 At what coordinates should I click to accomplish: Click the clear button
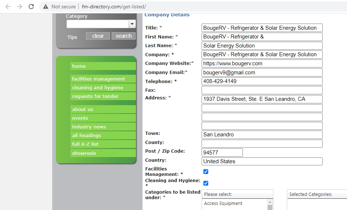coord(98,36)
